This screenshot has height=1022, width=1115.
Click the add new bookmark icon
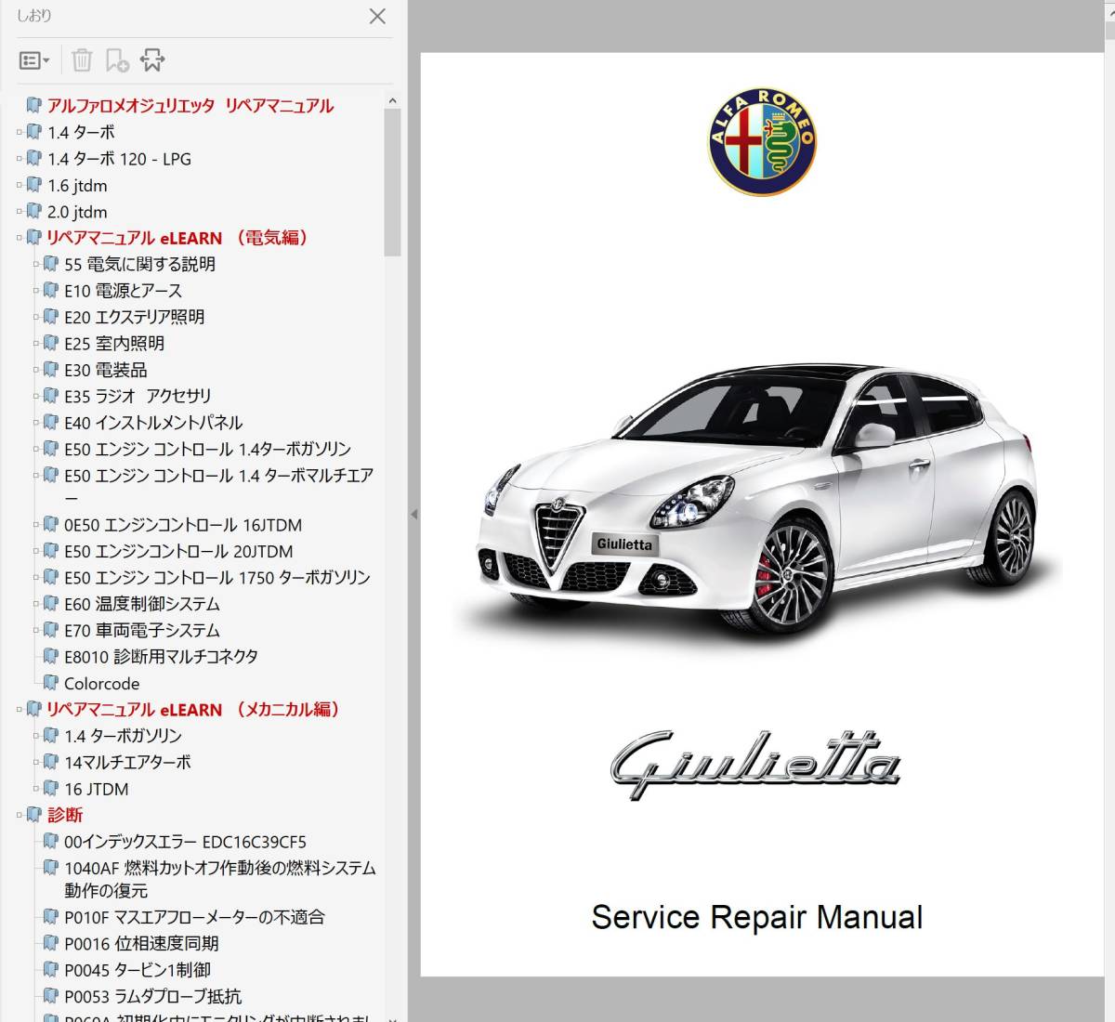click(117, 60)
